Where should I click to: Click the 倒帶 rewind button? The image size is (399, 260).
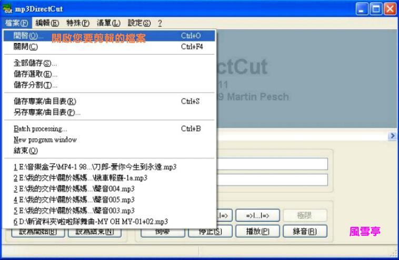pyautogui.click(x=163, y=232)
